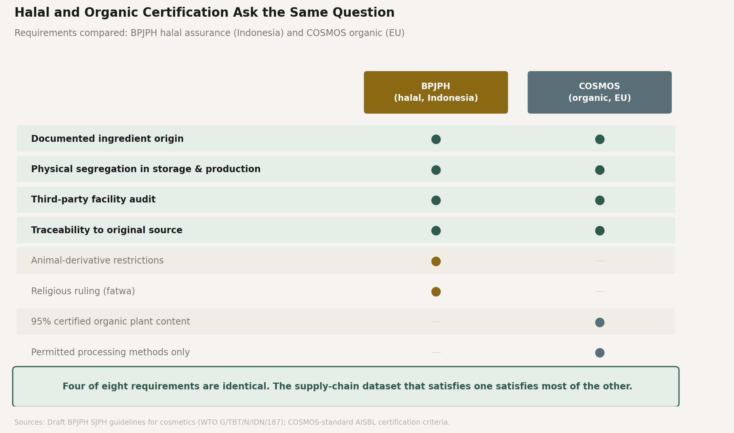Image resolution: width=734 pixels, height=433 pixels.
Task: Click BPJPH dash for 95% organic plant content
Action: pyautogui.click(x=436, y=322)
